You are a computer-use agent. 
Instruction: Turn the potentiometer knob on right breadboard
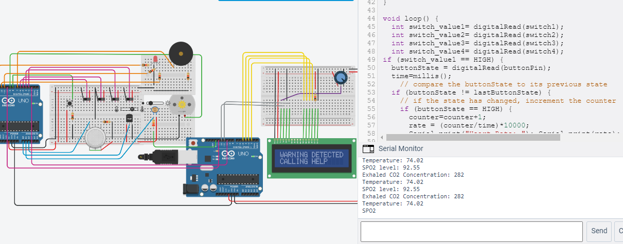pos(341,78)
